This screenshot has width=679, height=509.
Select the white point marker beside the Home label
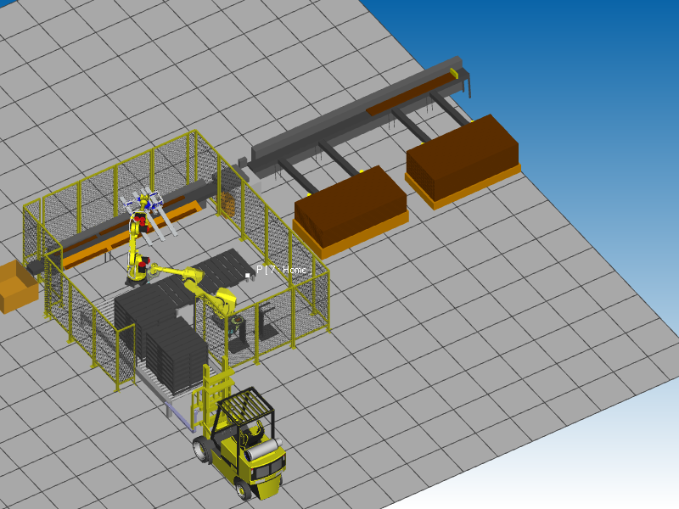pos(248,275)
